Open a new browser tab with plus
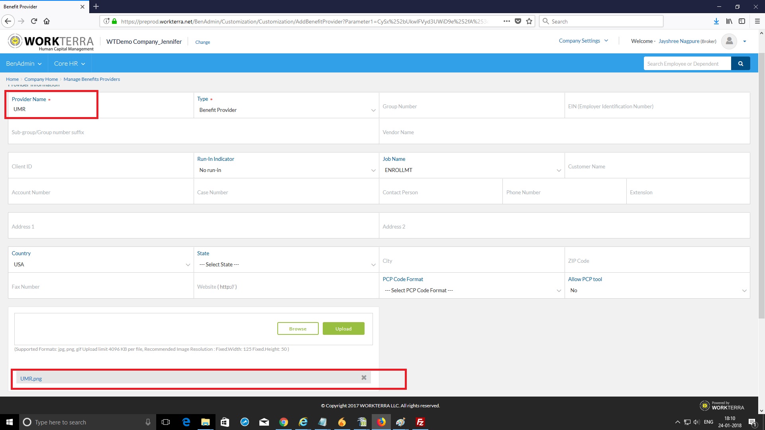 [96, 6]
